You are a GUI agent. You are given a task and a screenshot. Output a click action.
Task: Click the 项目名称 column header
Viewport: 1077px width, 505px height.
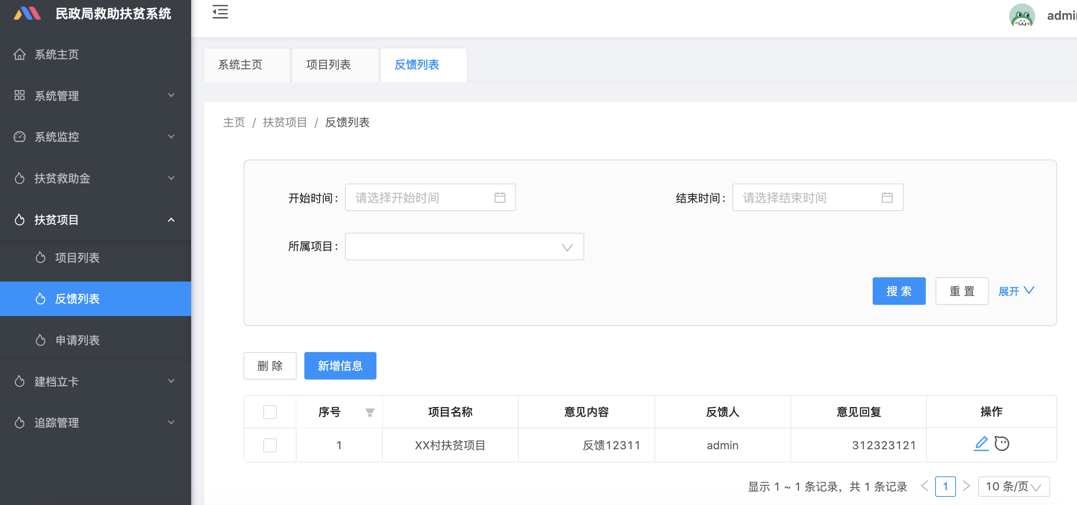450,412
